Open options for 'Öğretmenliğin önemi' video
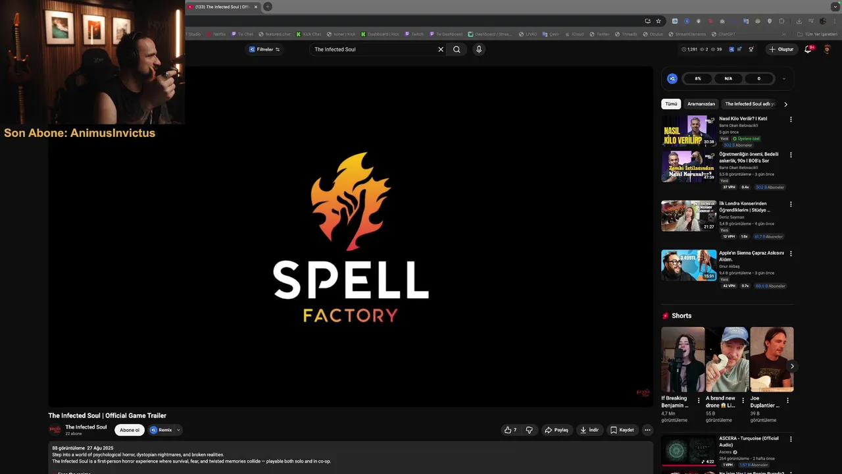This screenshot has height=474, width=842. [x=791, y=155]
